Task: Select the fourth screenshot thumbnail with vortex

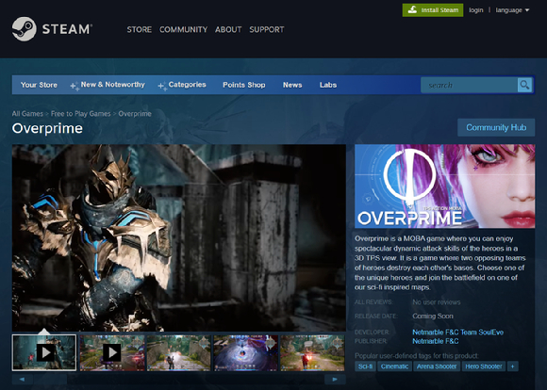Action: point(245,352)
